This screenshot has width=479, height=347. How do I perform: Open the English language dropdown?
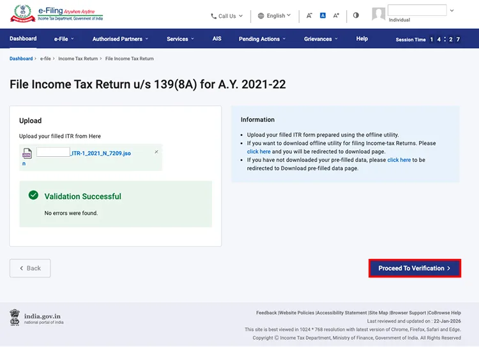pyautogui.click(x=275, y=16)
